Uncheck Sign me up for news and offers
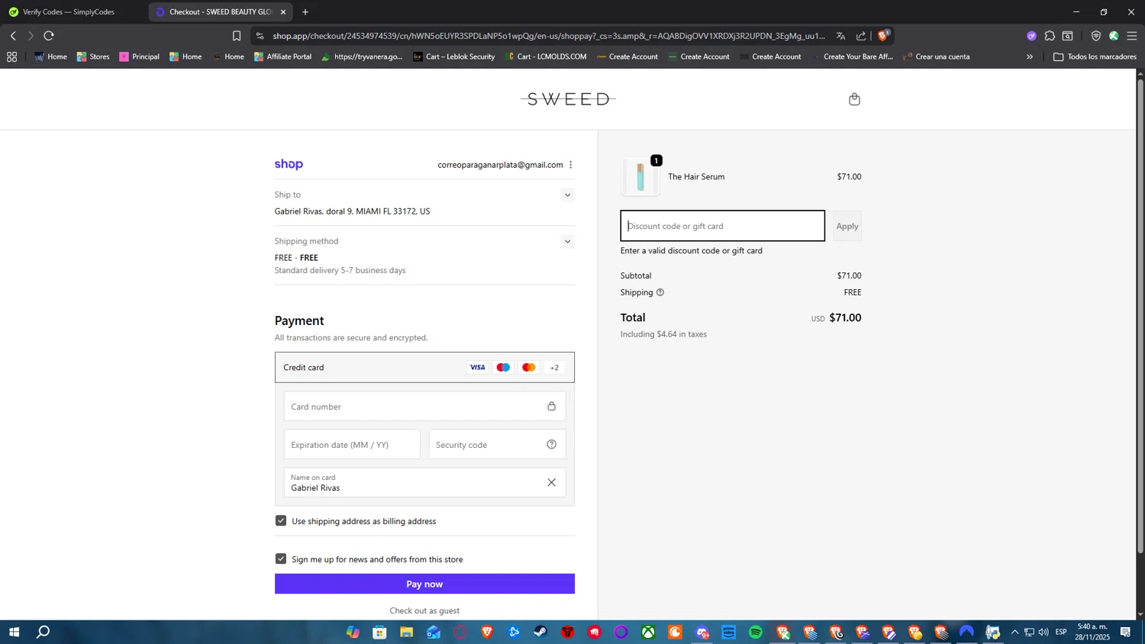 coord(281,559)
